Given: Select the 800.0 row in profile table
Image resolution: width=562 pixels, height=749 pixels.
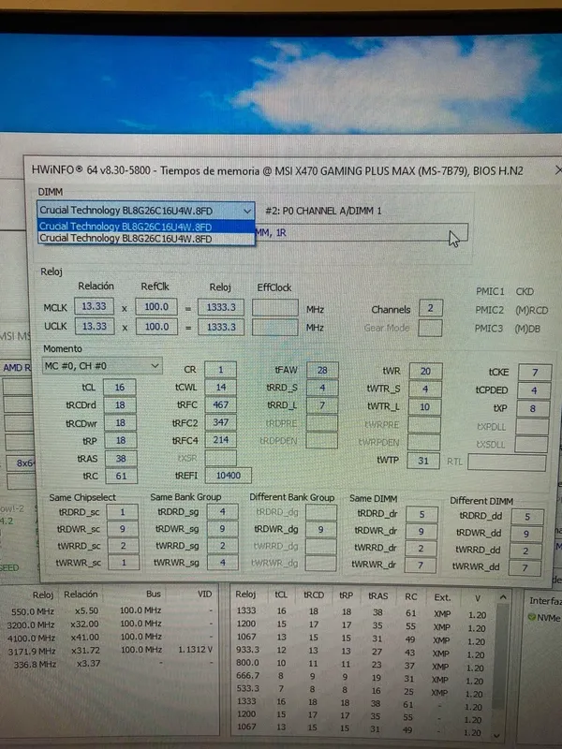Looking at the screenshot, I should [x=361, y=664].
